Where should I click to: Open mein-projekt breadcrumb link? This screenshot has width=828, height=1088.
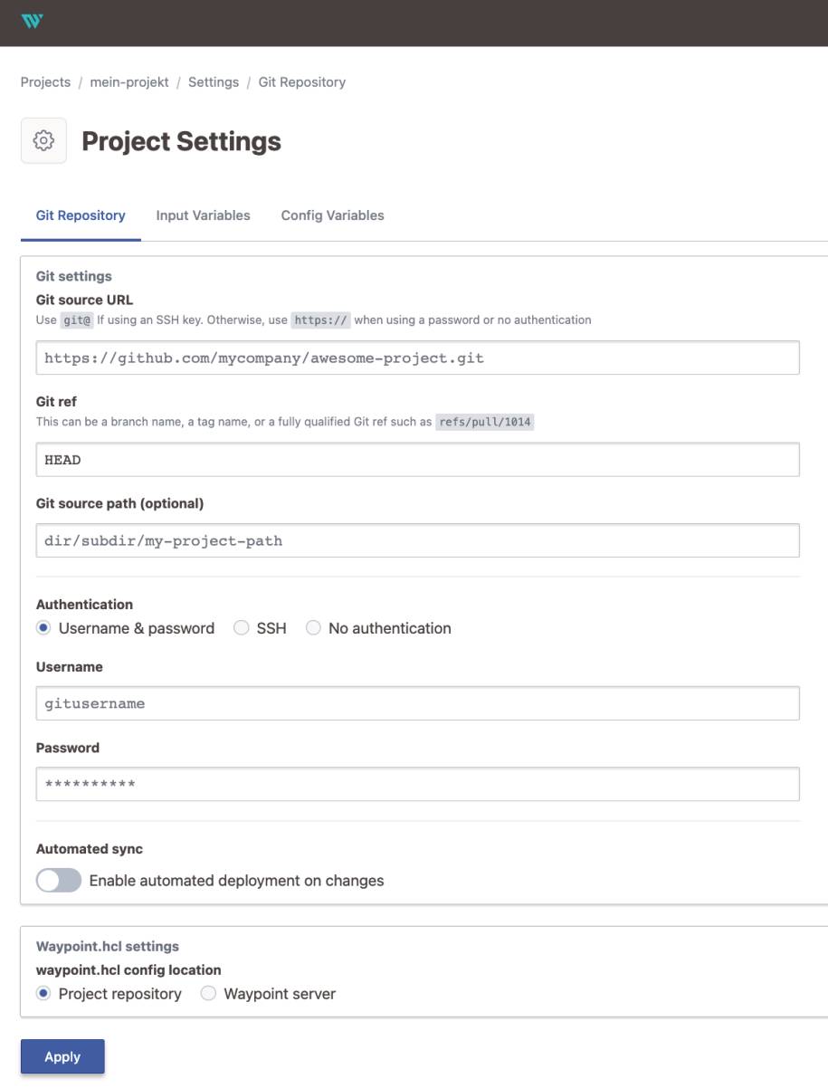click(x=129, y=82)
